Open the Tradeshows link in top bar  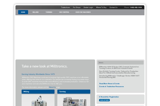65,7
